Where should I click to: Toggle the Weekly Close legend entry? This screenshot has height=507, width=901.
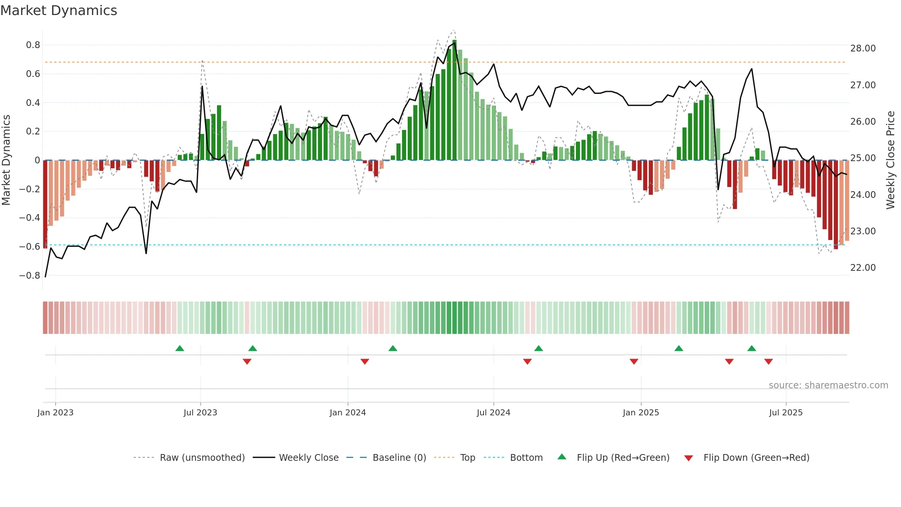coord(295,457)
